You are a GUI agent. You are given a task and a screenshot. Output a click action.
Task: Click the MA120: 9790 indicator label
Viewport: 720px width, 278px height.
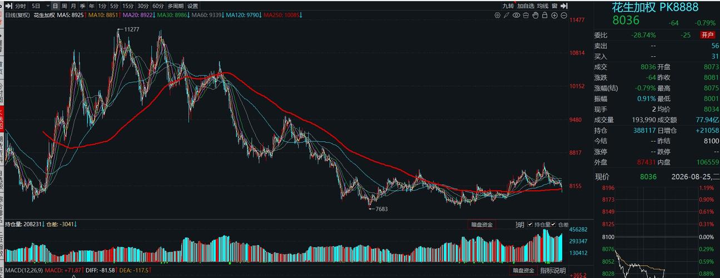[x=243, y=16]
